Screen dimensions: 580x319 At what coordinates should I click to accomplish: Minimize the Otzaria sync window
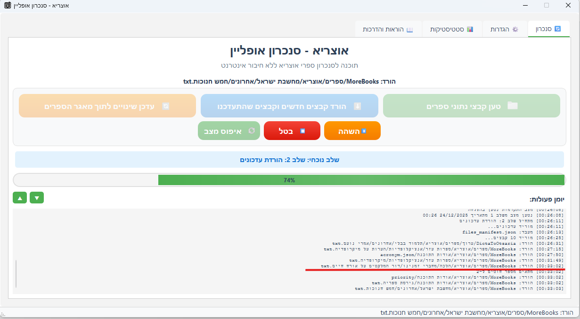click(525, 5)
